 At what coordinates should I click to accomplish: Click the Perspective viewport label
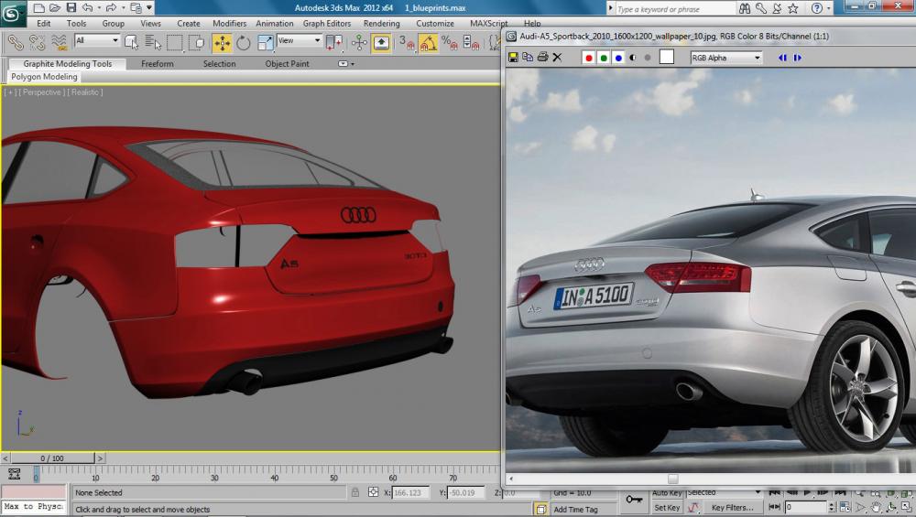41,92
